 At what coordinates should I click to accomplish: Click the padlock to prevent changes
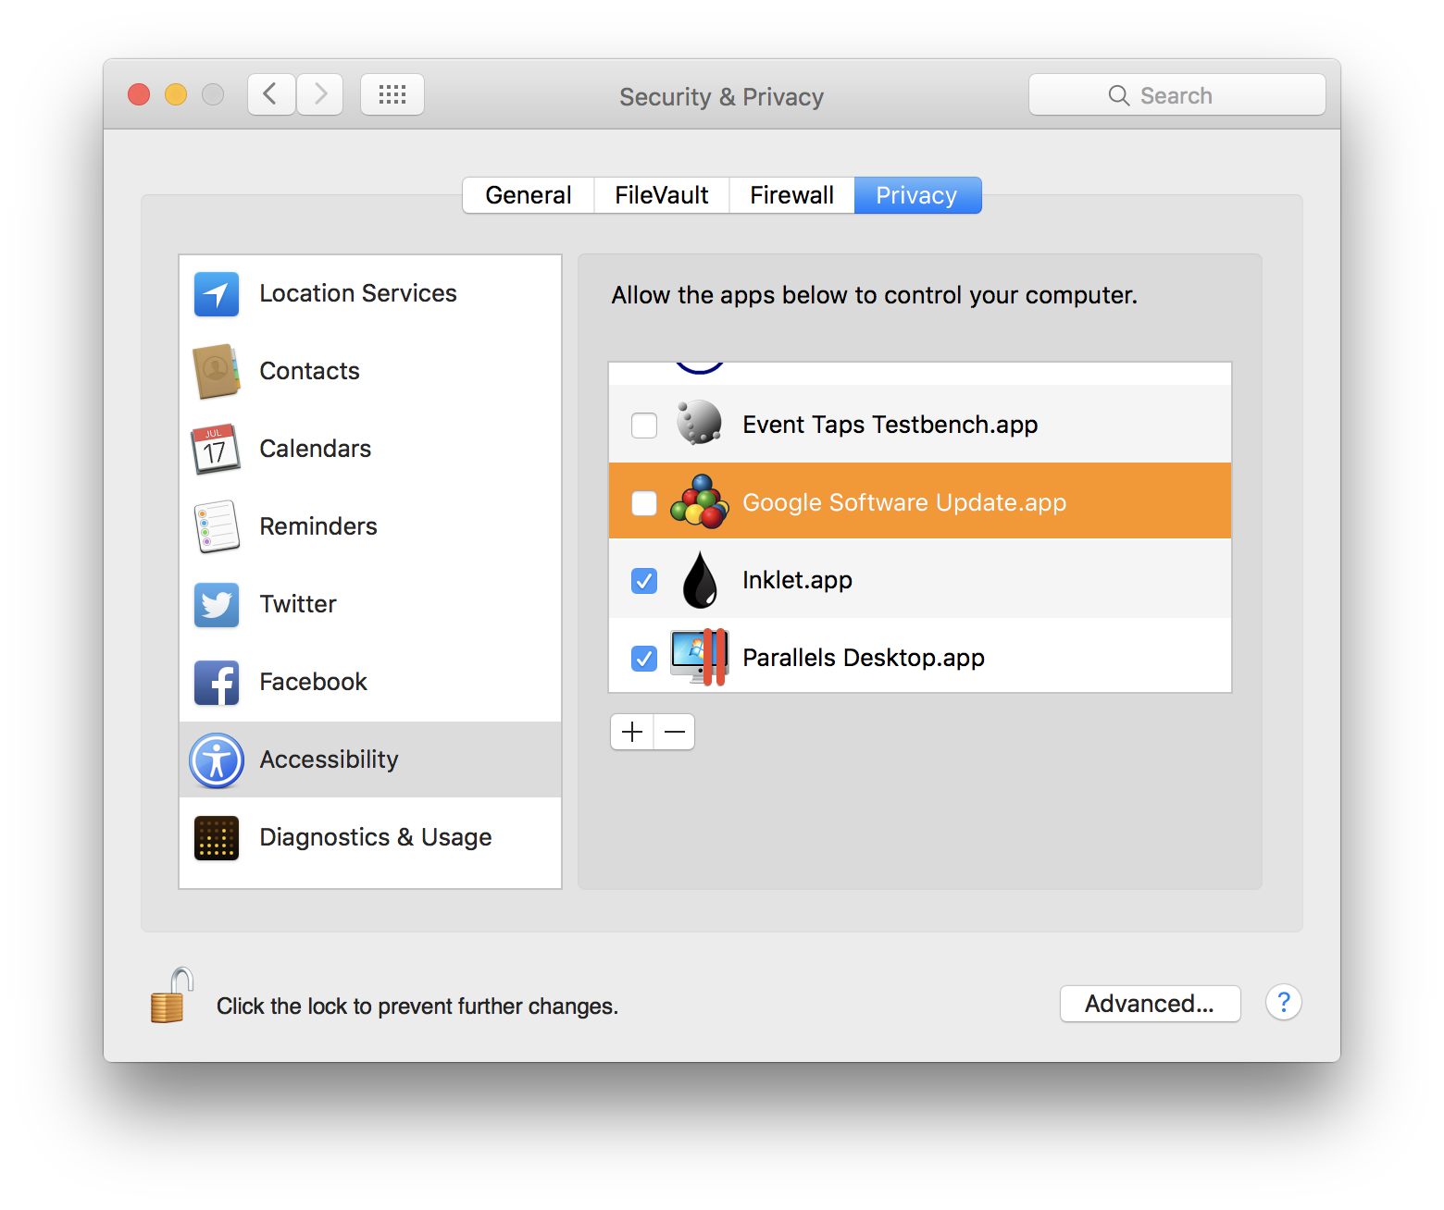171,997
